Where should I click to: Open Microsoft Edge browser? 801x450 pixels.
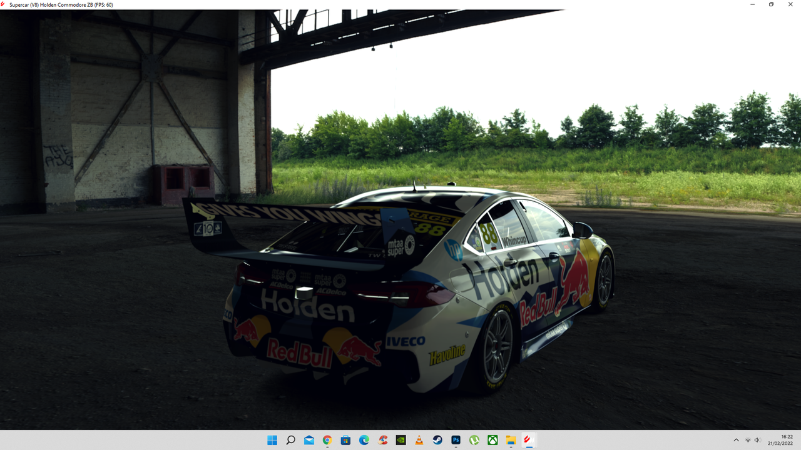pyautogui.click(x=364, y=440)
